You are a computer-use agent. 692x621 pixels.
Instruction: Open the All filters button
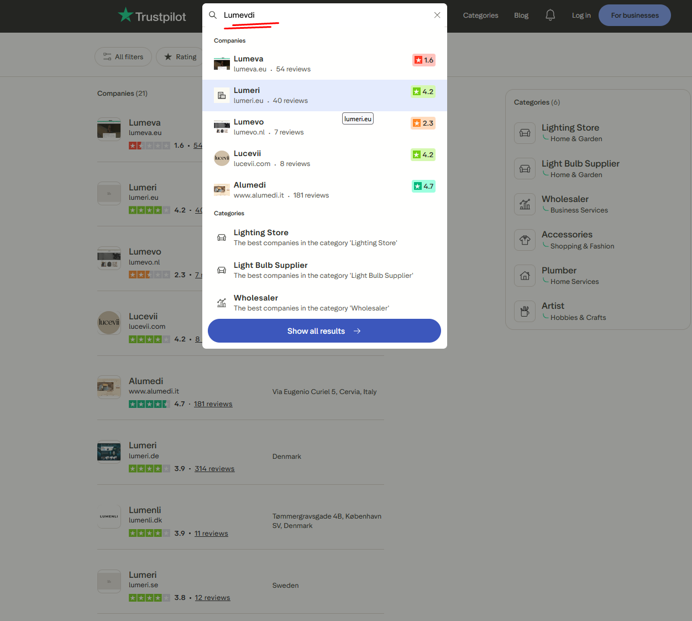click(123, 57)
